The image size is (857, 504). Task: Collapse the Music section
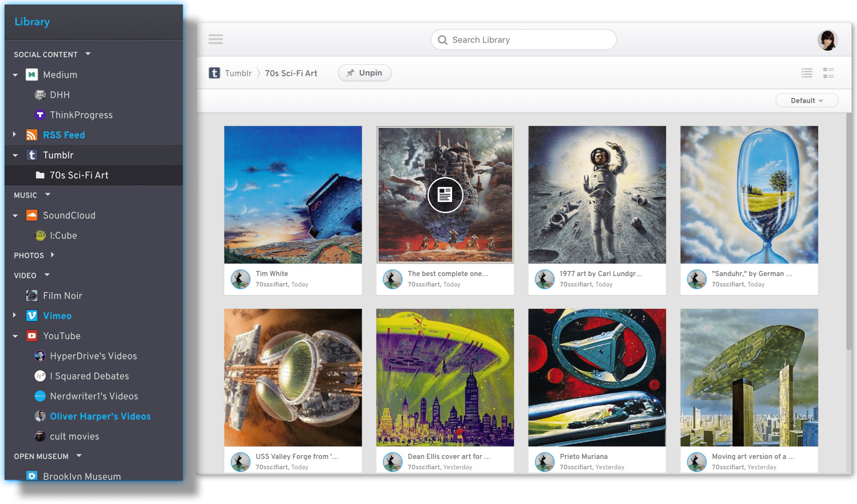48,195
